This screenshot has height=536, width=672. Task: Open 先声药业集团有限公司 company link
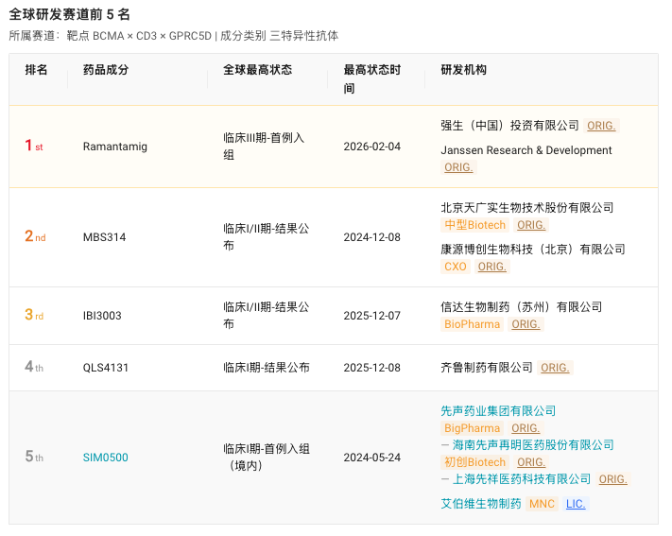pyautogui.click(x=498, y=411)
